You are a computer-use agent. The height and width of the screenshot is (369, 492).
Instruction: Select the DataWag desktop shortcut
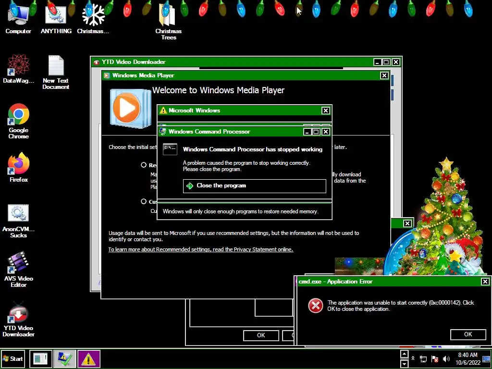click(x=18, y=69)
